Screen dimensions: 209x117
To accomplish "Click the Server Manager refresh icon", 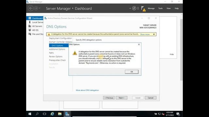I will (134, 8).
